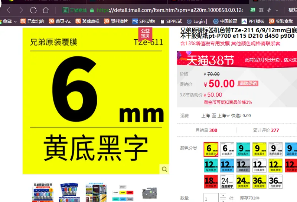Open the PPT模板 bookmark
This screenshot has height=202, width=297.
[253, 21]
